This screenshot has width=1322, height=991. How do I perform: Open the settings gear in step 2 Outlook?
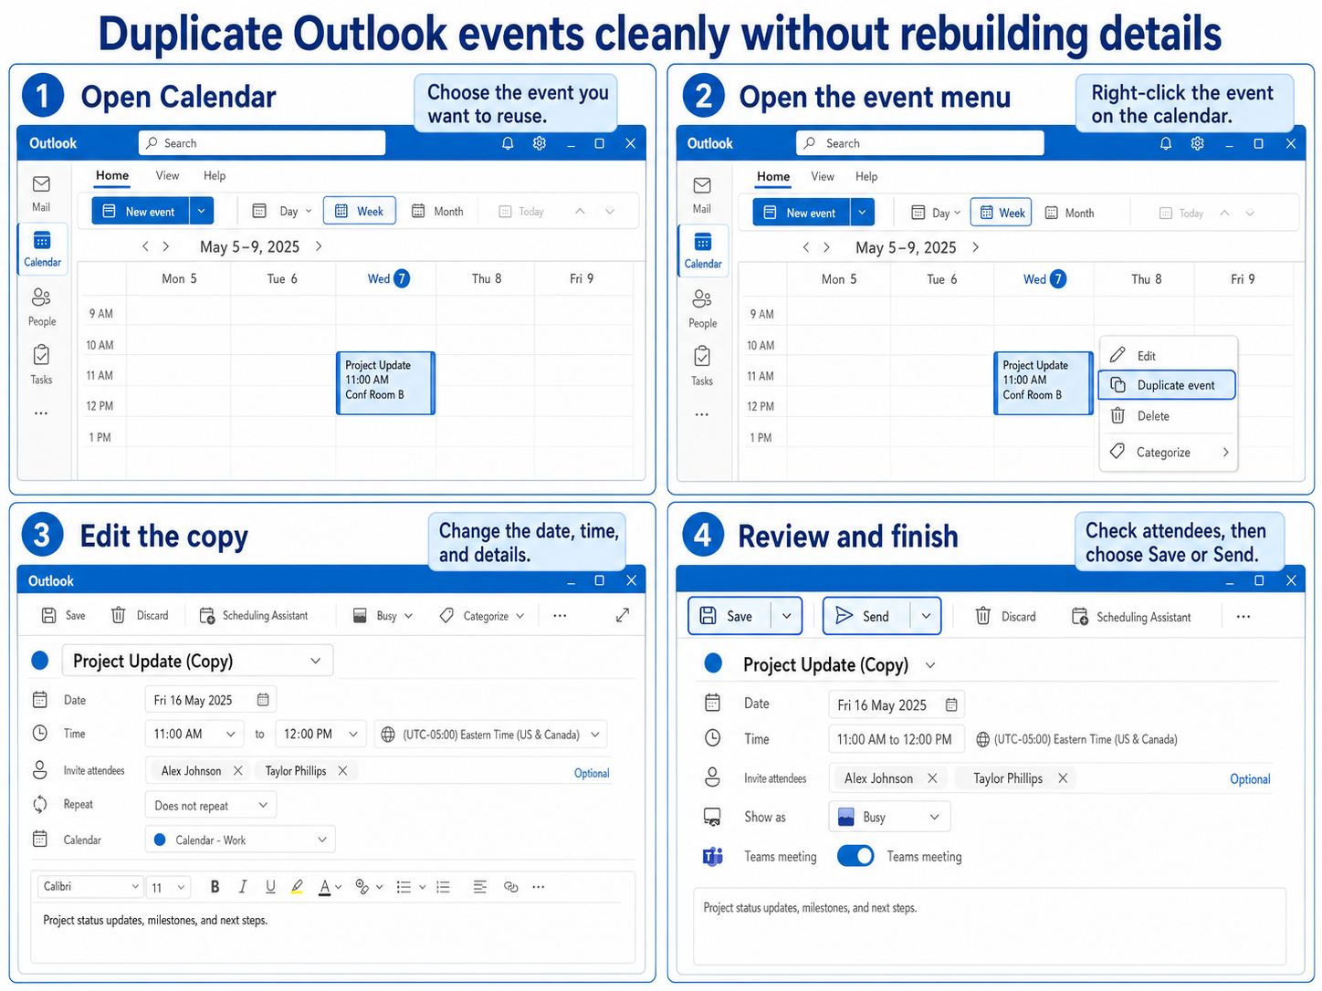[1197, 143]
